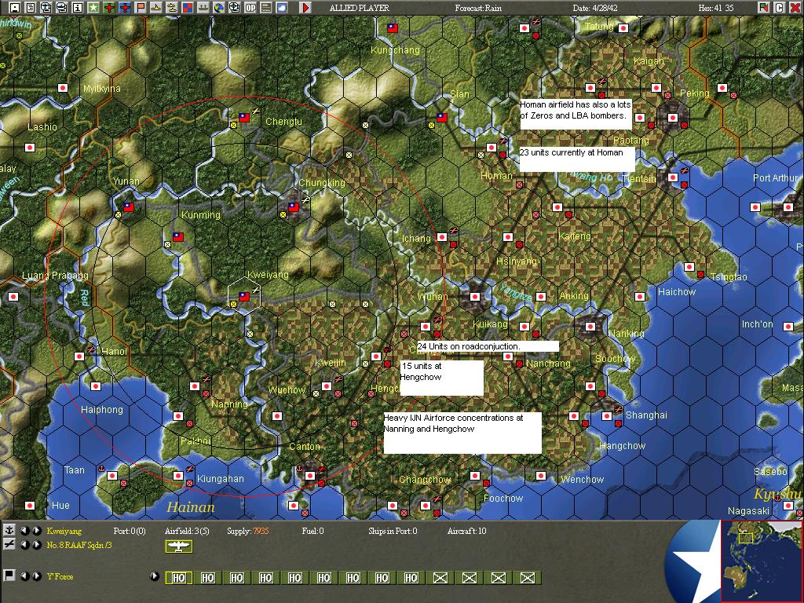The height and width of the screenshot is (603, 804).
Task: Select the highlighted HQ unit icon
Action: click(179, 578)
